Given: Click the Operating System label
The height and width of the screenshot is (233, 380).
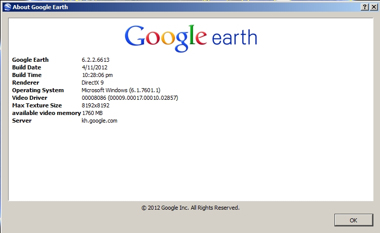Looking at the screenshot, I should (x=38, y=90).
